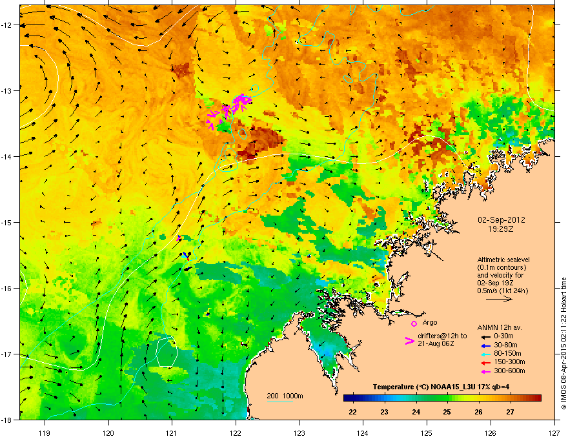Click the '30-80m' depth label
The image size is (568, 439).
[505, 345]
